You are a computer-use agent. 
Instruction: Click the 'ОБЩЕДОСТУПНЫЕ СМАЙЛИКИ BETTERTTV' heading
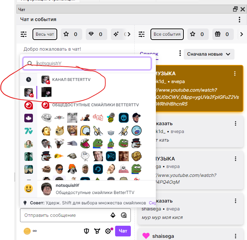[x=95, y=105]
